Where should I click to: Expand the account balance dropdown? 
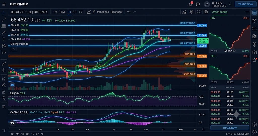pyautogui.click(x=230, y=4)
